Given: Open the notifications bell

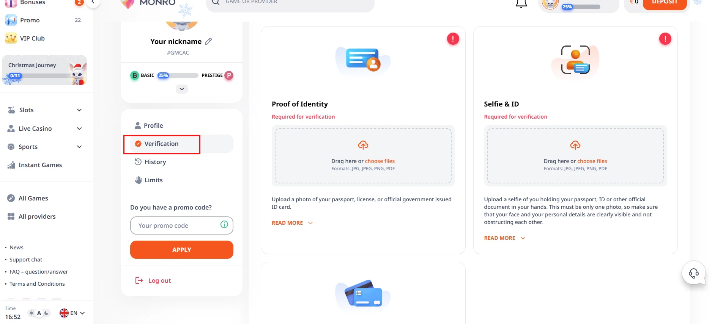Looking at the screenshot, I should coord(521,3).
